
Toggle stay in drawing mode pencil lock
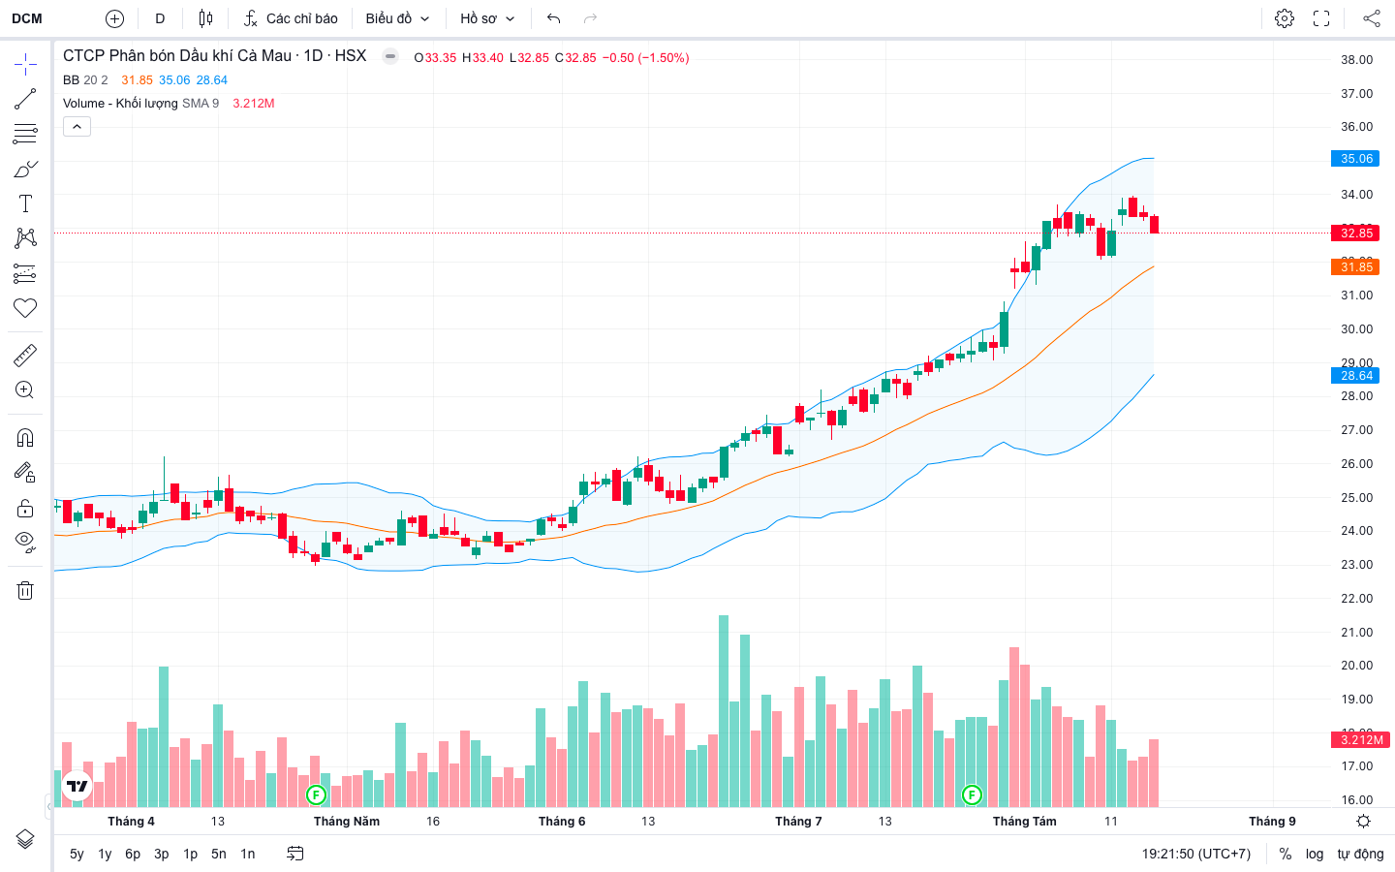pyautogui.click(x=25, y=473)
